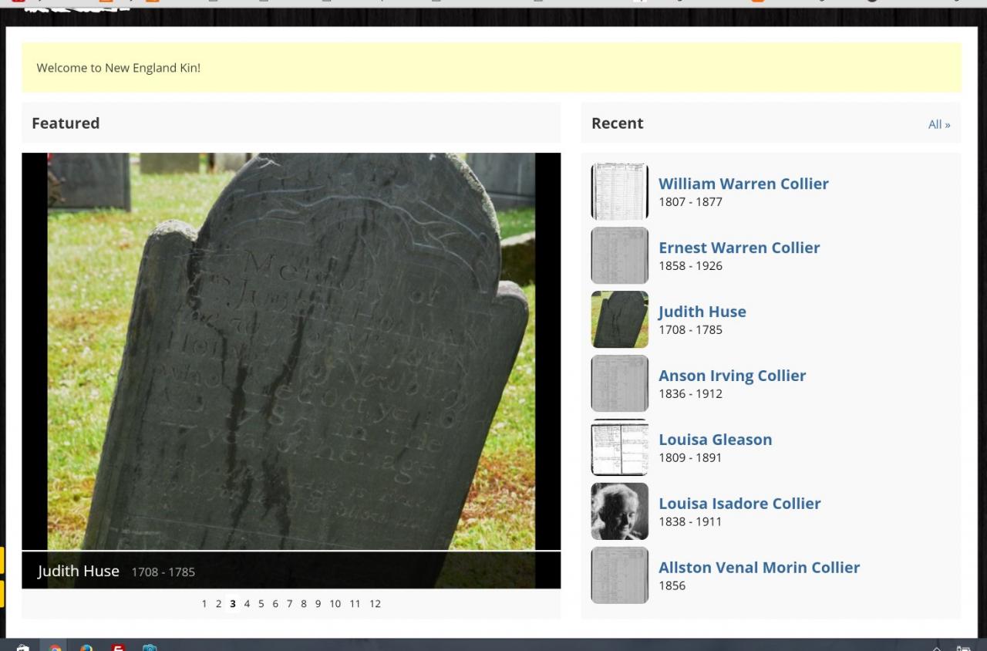Open Louisa Gleason record thumbnail
Screen dimensions: 987x651
click(x=619, y=447)
